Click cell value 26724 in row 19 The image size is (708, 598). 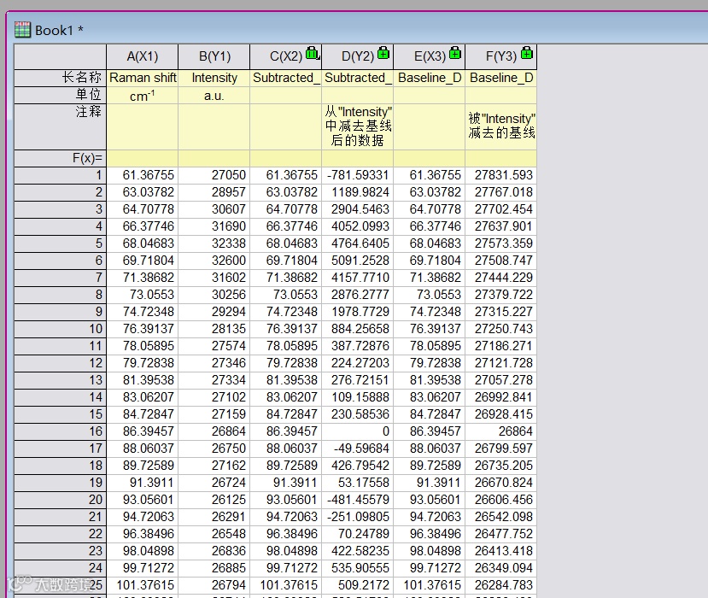tap(214, 483)
